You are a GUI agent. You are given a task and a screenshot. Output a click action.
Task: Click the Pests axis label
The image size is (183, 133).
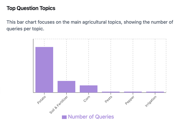[108, 99]
